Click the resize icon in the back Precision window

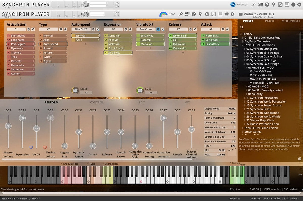(x=280, y=5)
